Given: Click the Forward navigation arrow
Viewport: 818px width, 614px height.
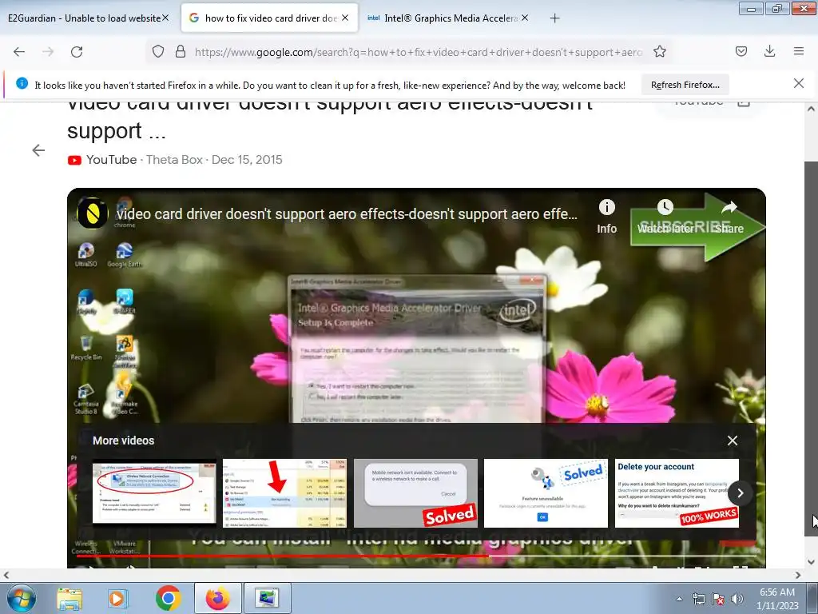Looking at the screenshot, I should 48,52.
